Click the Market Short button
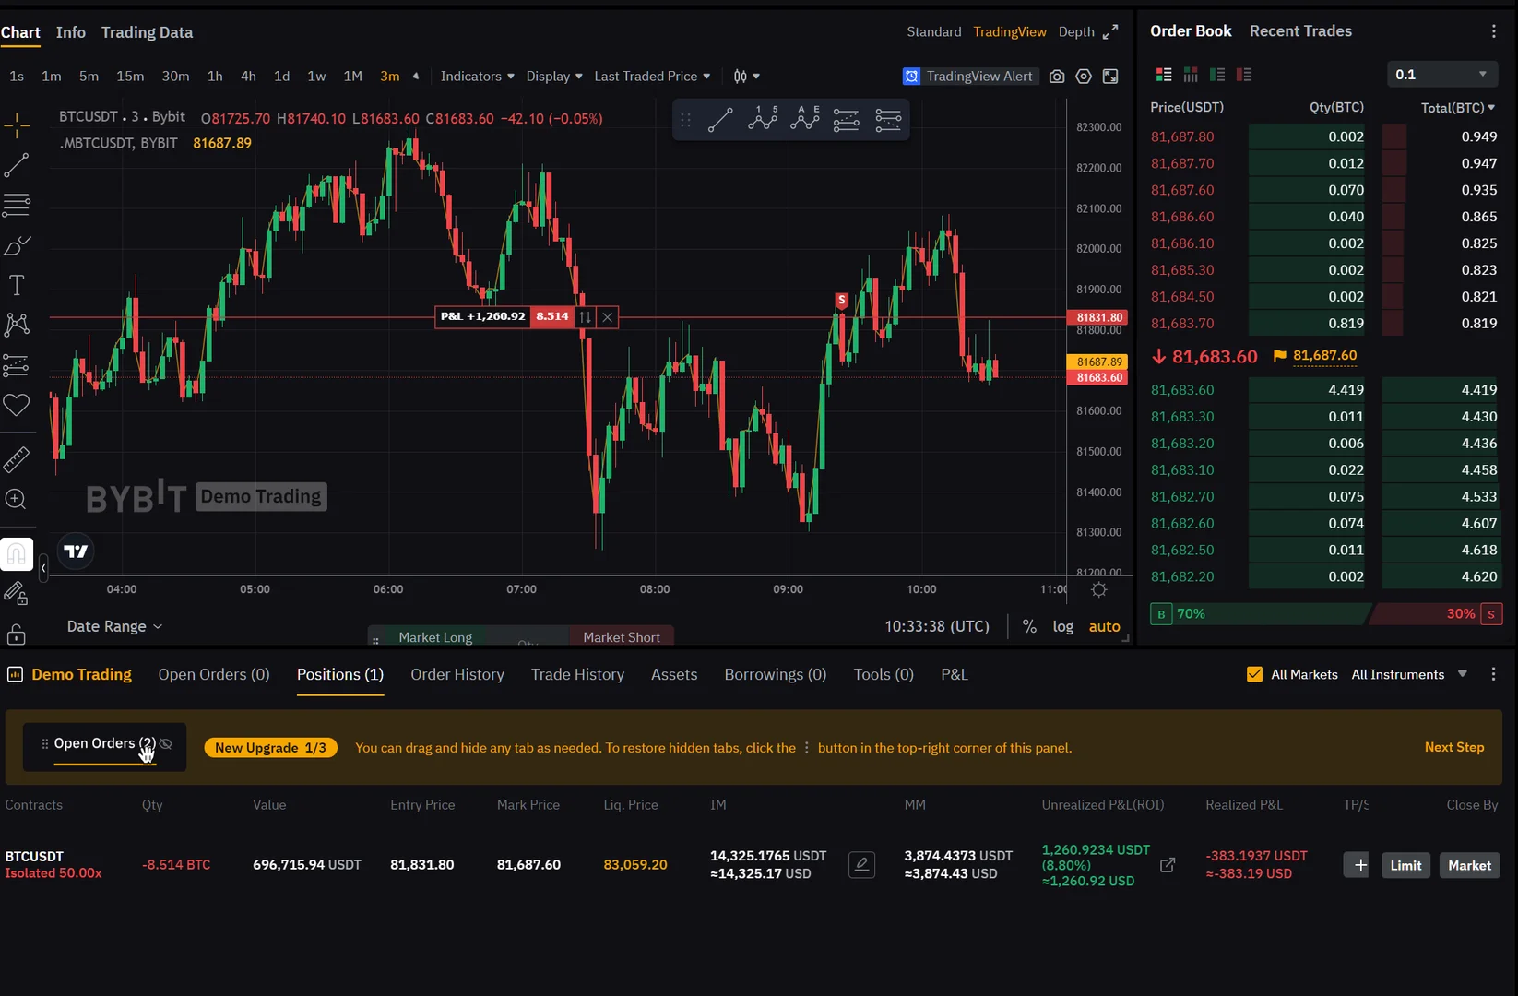Image resolution: width=1518 pixels, height=996 pixels. pos(622,636)
